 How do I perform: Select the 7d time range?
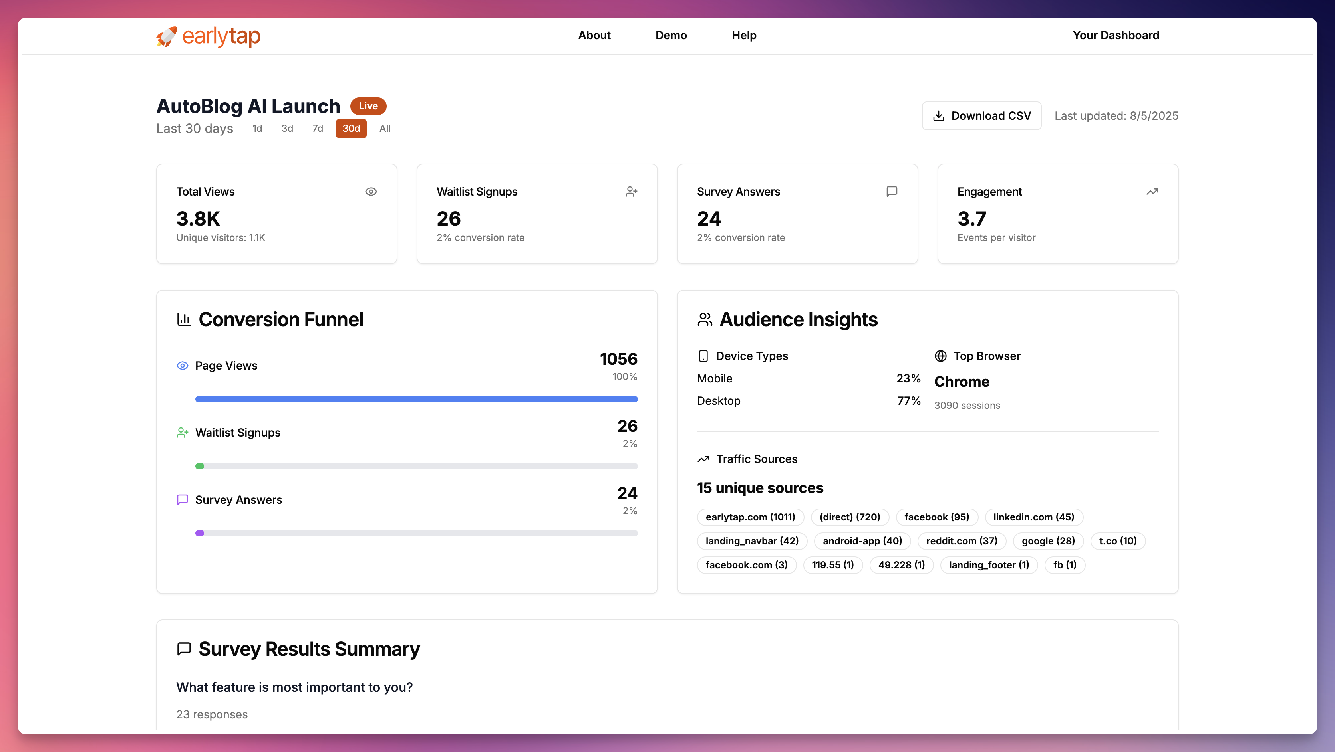coord(318,129)
